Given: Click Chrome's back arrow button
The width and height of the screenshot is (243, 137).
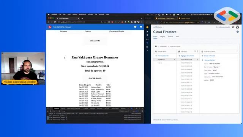Looking at the screenshot, I should point(48,22).
